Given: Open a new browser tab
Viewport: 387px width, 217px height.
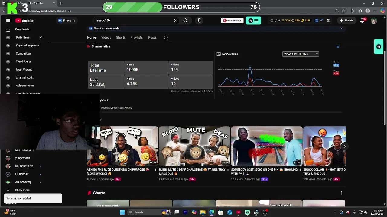Looking at the screenshot, I should [61, 3].
